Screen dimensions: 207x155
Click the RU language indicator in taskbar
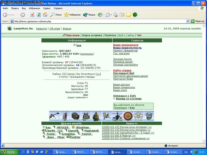[186, 152]
